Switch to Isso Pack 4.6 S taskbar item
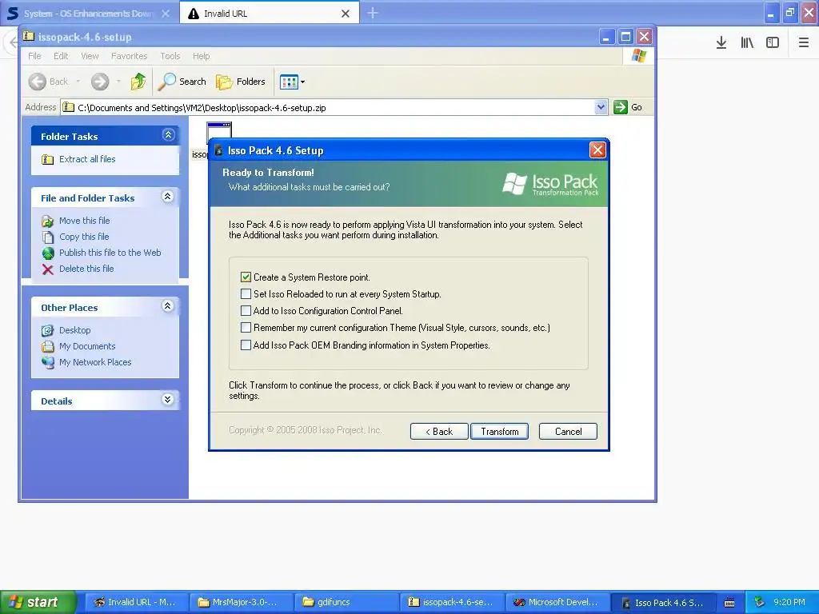The image size is (819, 614). tap(662, 602)
